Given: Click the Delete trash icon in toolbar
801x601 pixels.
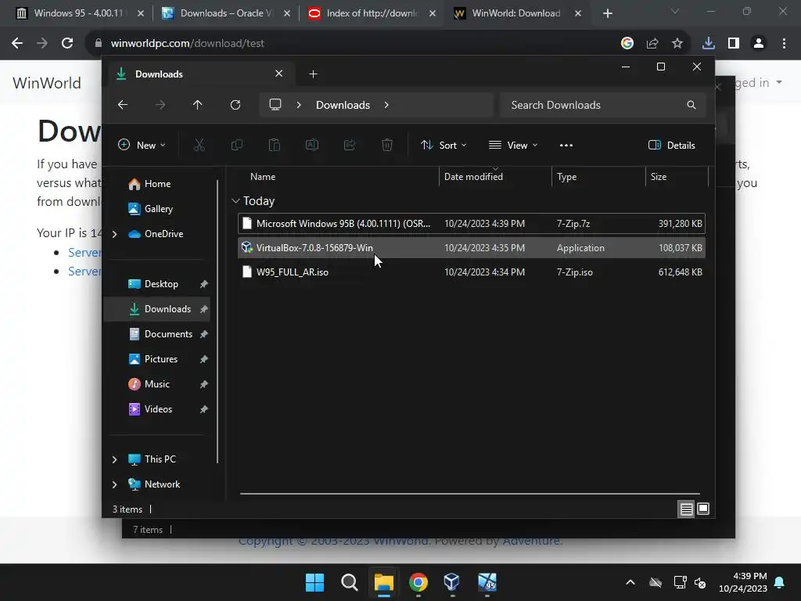Looking at the screenshot, I should coord(387,145).
